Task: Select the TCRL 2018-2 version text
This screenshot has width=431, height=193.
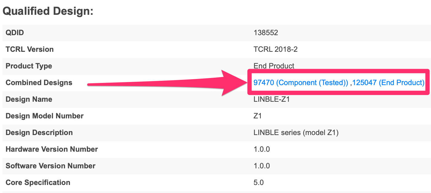Action: [x=276, y=49]
